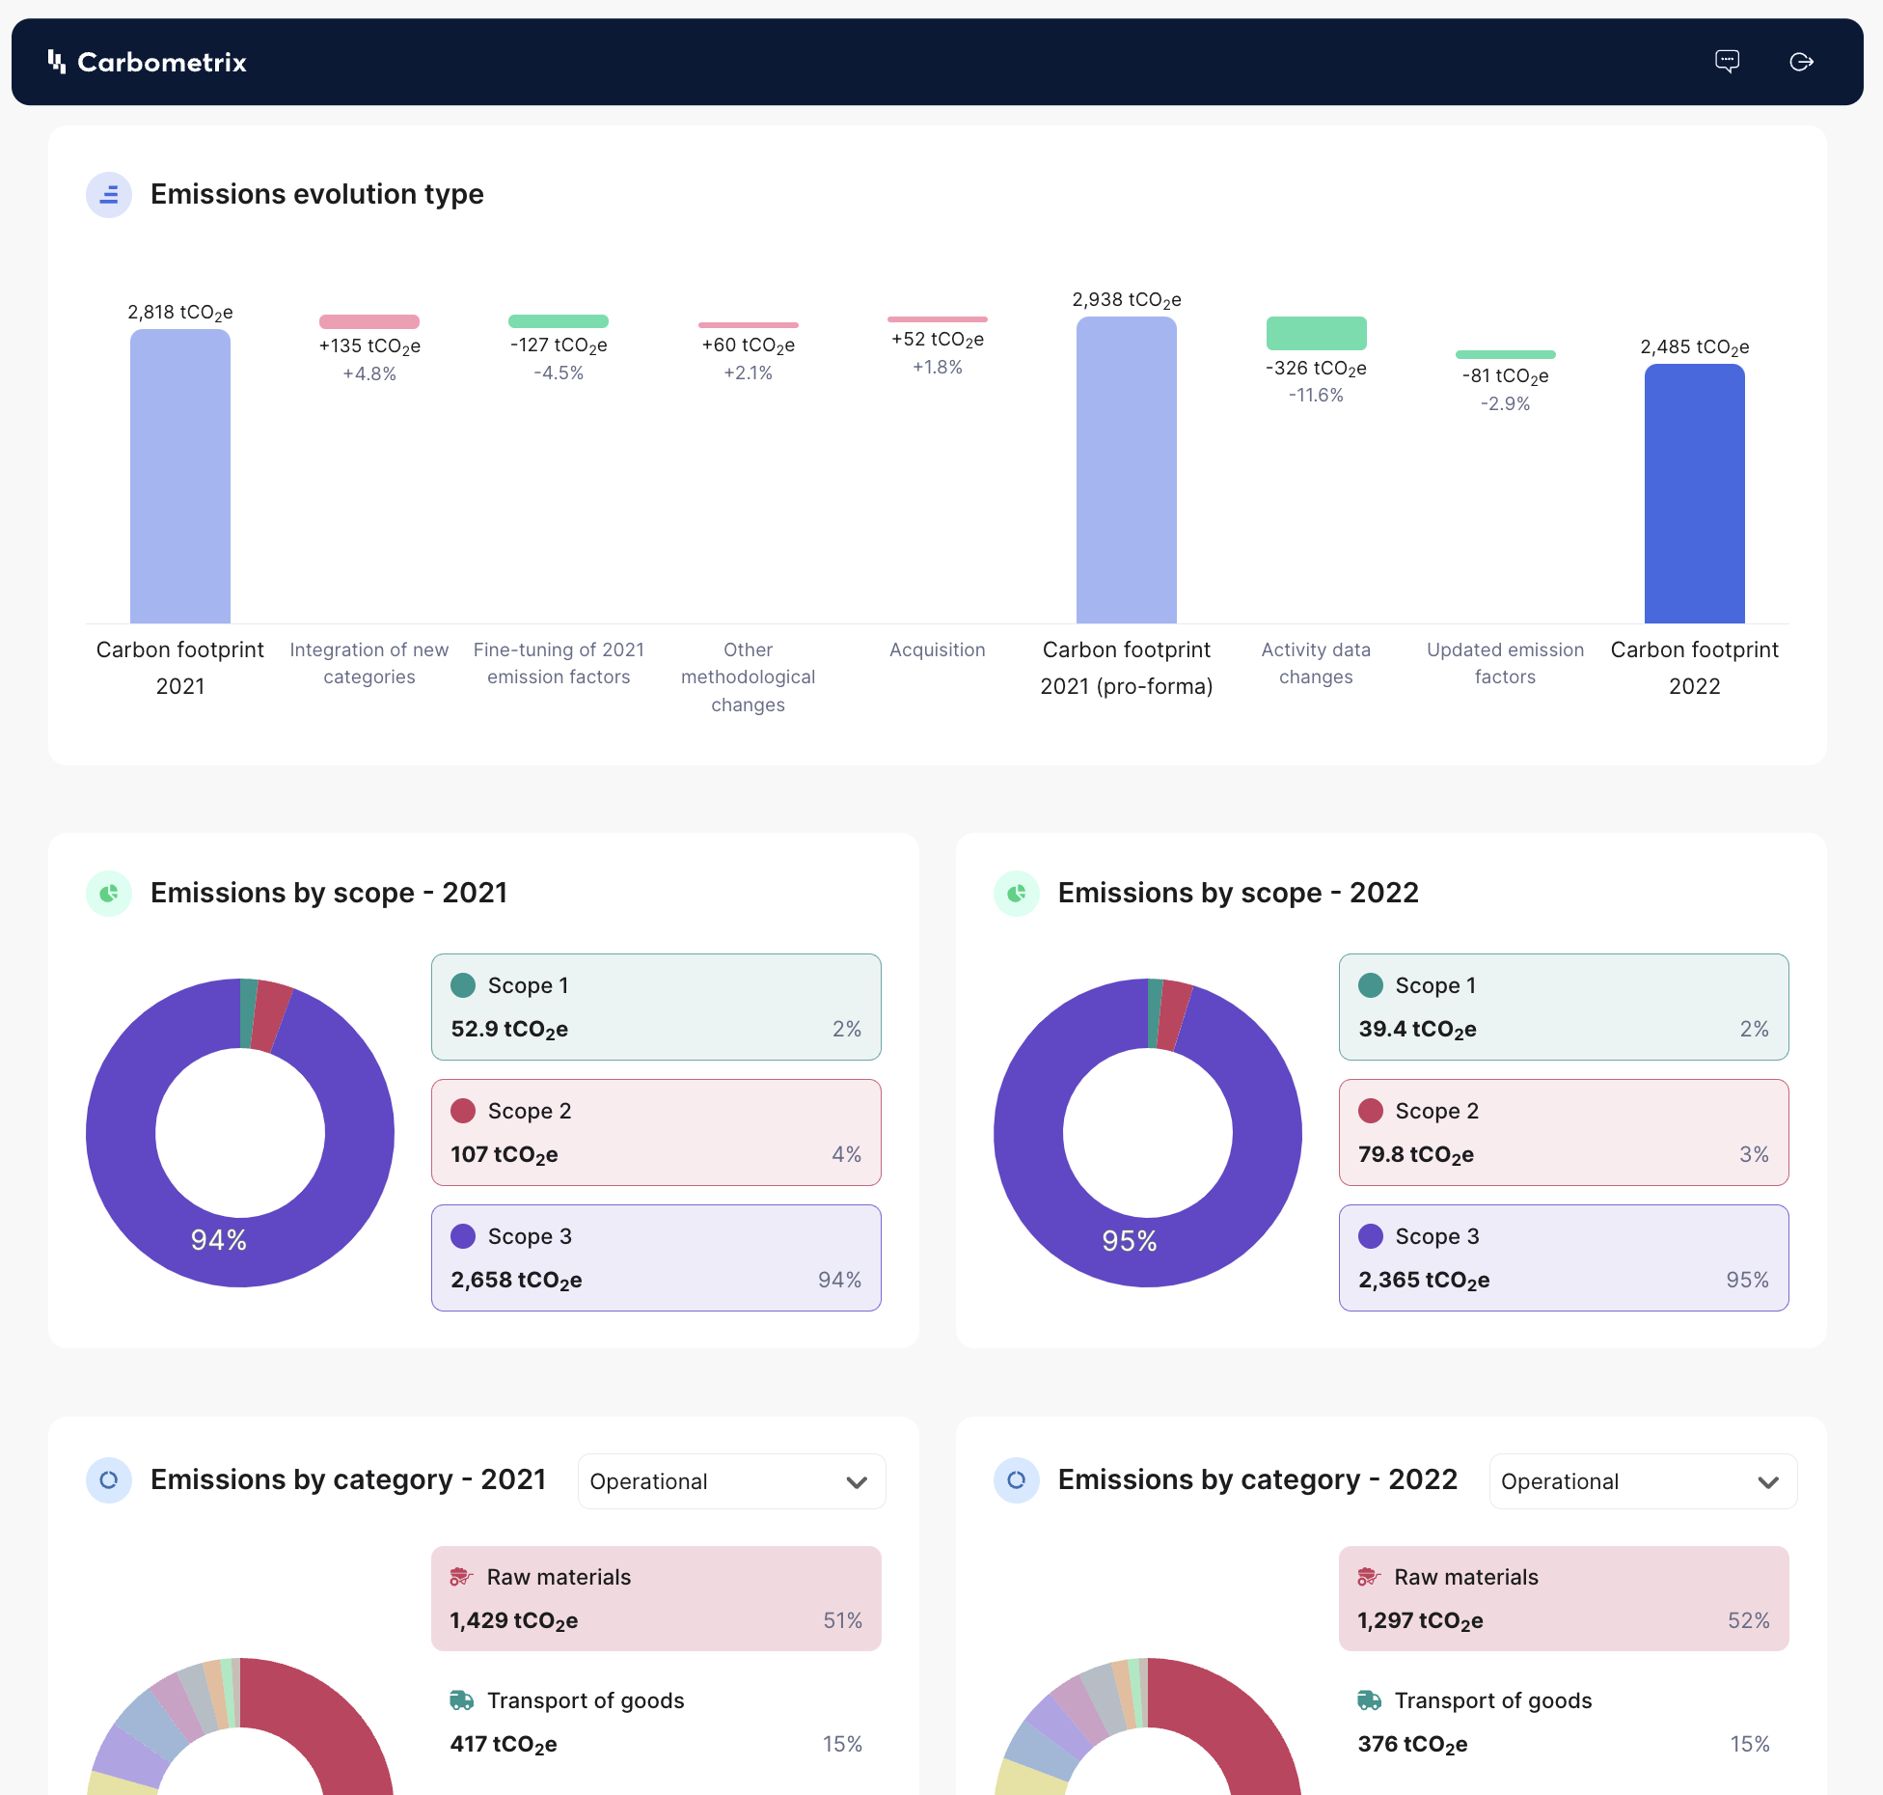Click the Emissions by category 2021 ring icon
The image size is (1883, 1795).
pyautogui.click(x=109, y=1480)
